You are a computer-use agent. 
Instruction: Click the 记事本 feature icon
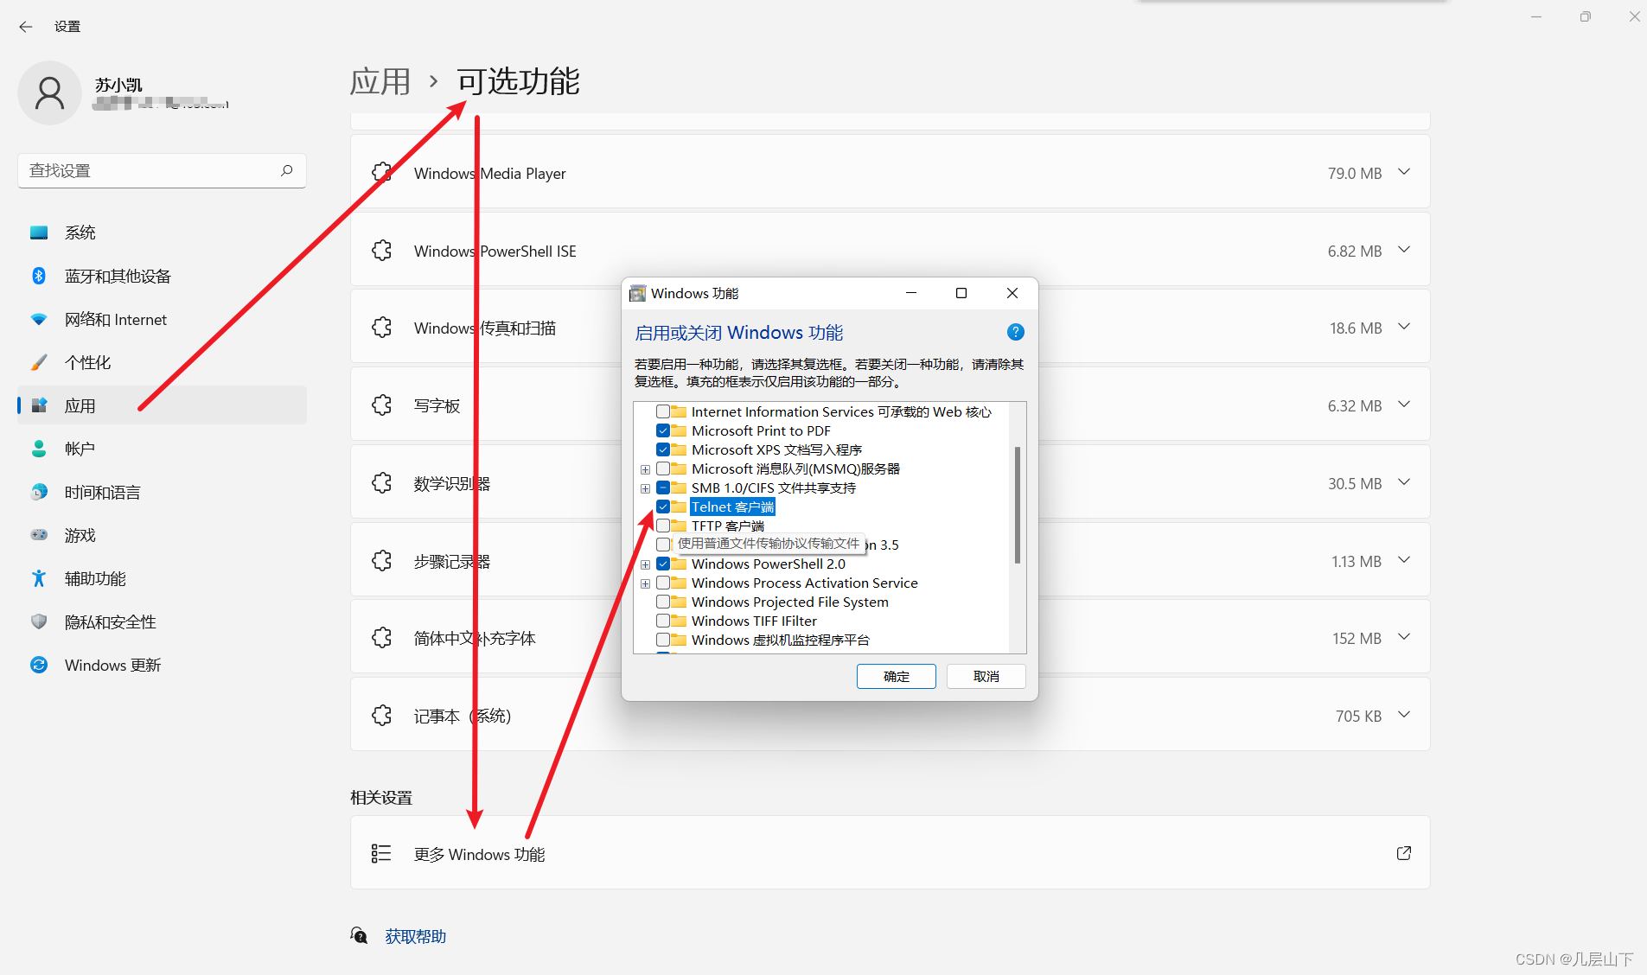[x=381, y=716]
